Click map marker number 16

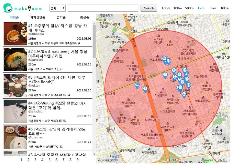coord(164,59)
